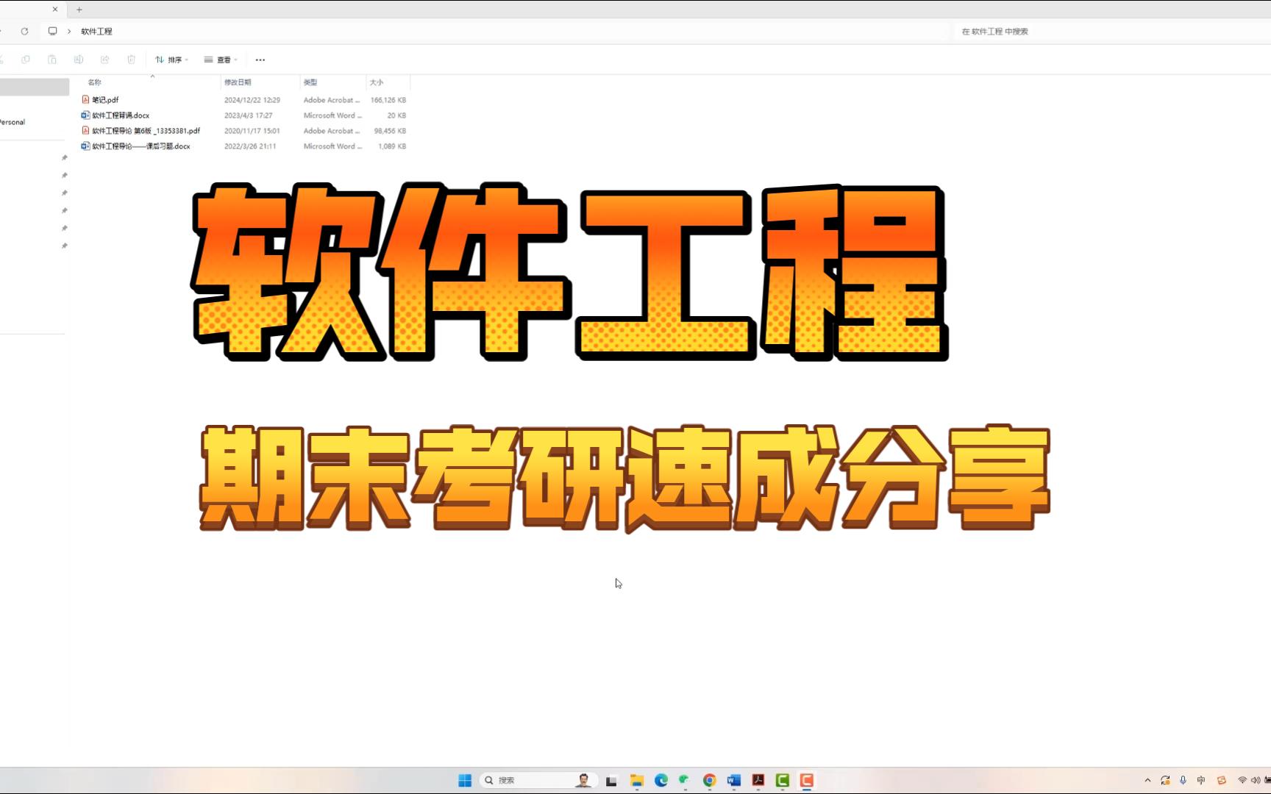The image size is (1271, 794).
Task: Close the current Explorer tab
Action: (x=55, y=10)
